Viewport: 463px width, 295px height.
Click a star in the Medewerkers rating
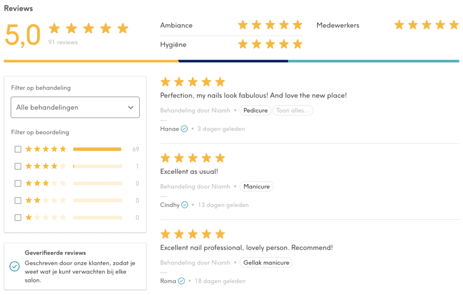(x=426, y=25)
